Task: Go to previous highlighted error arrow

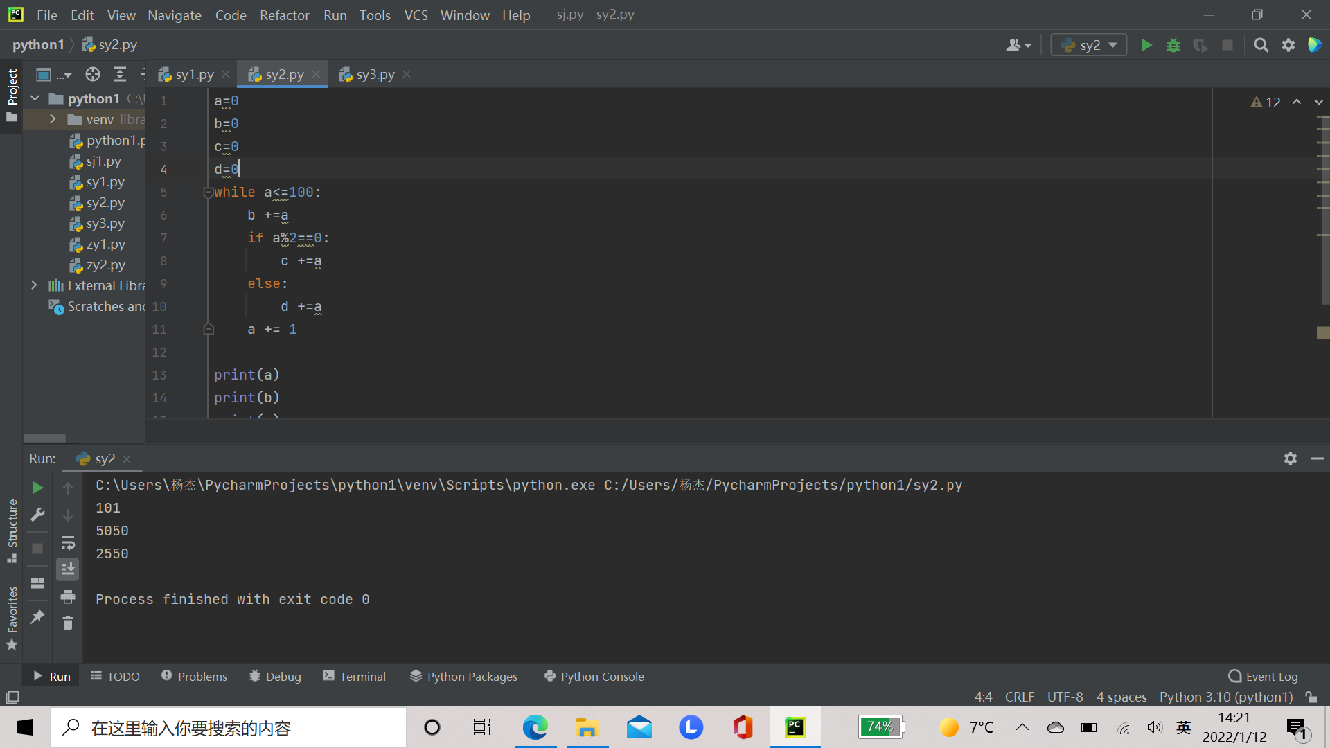Action: pos(1297,102)
